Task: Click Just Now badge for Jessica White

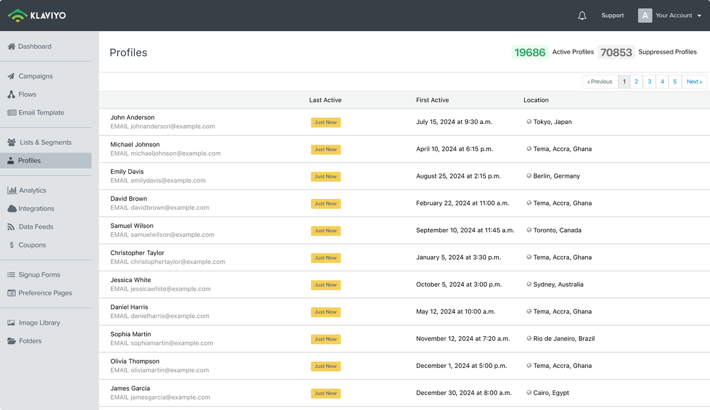Action: tap(326, 285)
